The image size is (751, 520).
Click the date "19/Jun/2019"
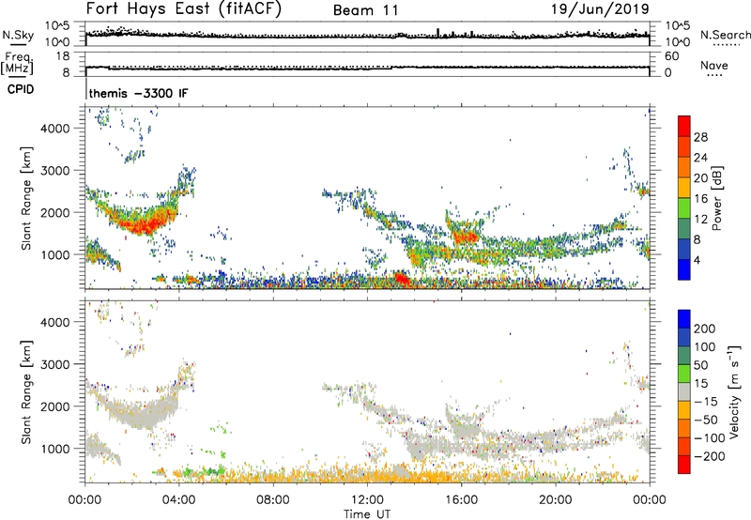(600, 8)
